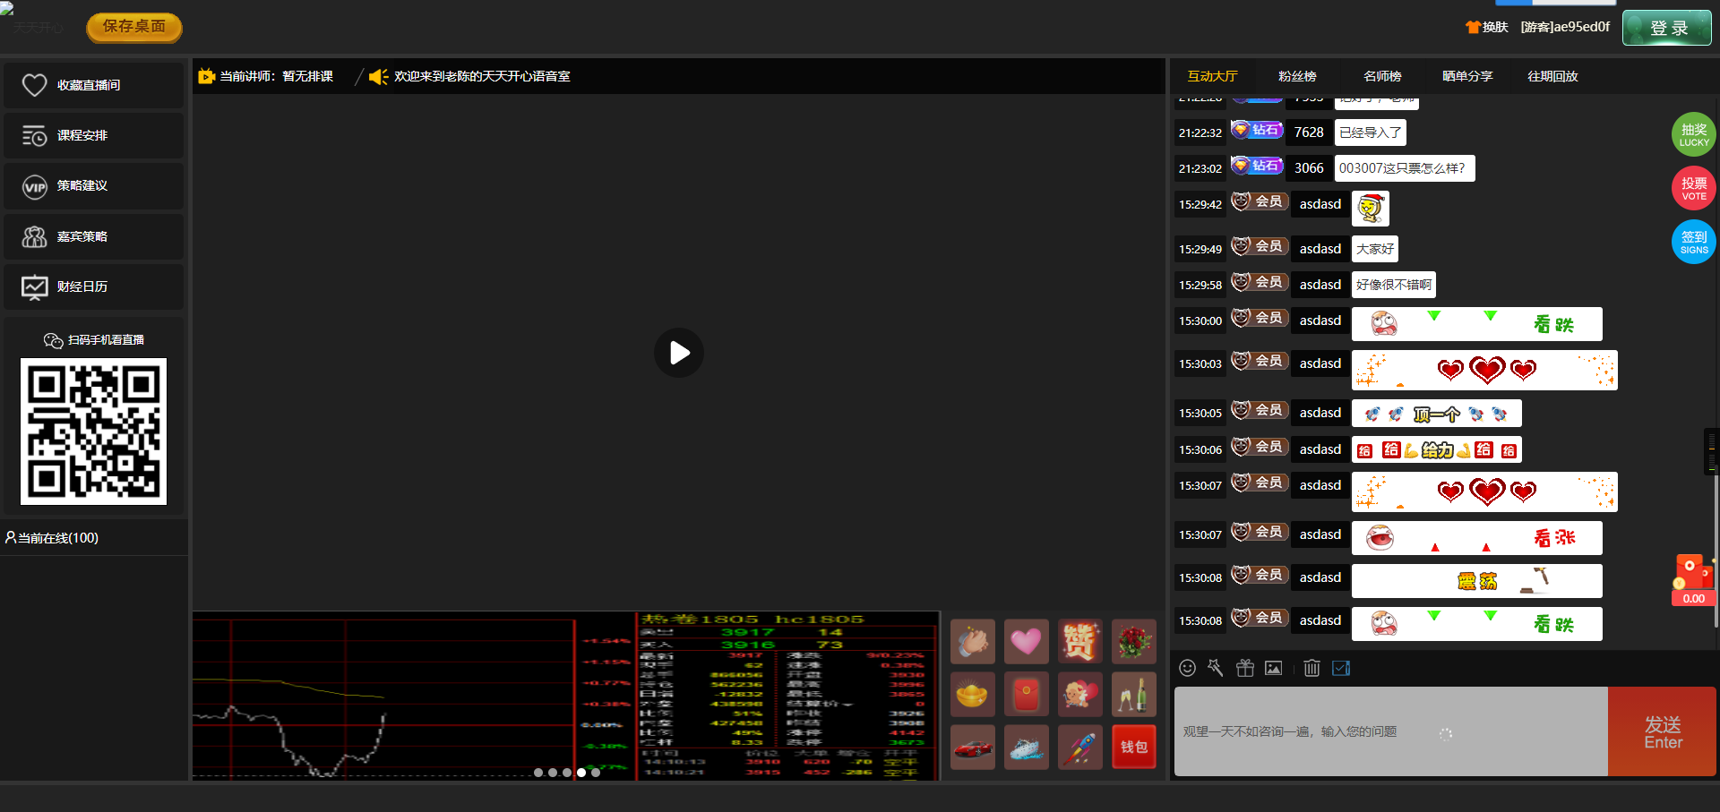Insert an image into chat
Image resolution: width=1720 pixels, height=812 pixels.
coord(1273,668)
